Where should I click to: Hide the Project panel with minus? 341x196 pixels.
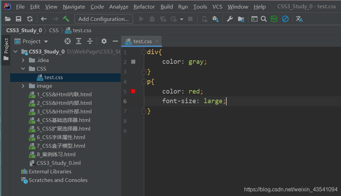tap(115, 41)
